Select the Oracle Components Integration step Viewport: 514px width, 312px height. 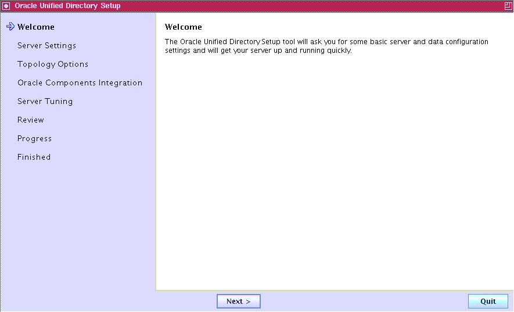click(x=80, y=83)
